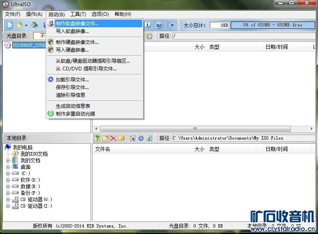Select 我的ISO文档 folder in tree
Image resolution: width=318 pixels, height=234 pixels.
click(x=34, y=154)
